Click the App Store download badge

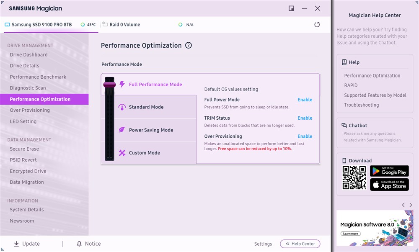click(x=389, y=185)
